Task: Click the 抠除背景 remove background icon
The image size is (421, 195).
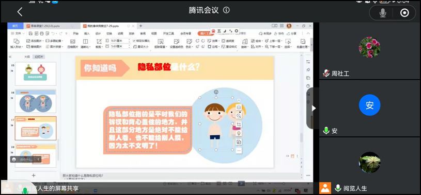Action: (x=160, y=44)
